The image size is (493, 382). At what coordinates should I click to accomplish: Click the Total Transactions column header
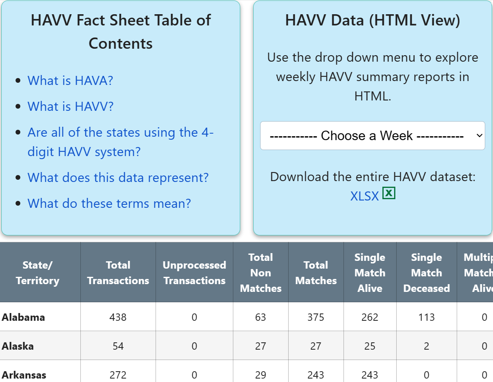click(118, 272)
